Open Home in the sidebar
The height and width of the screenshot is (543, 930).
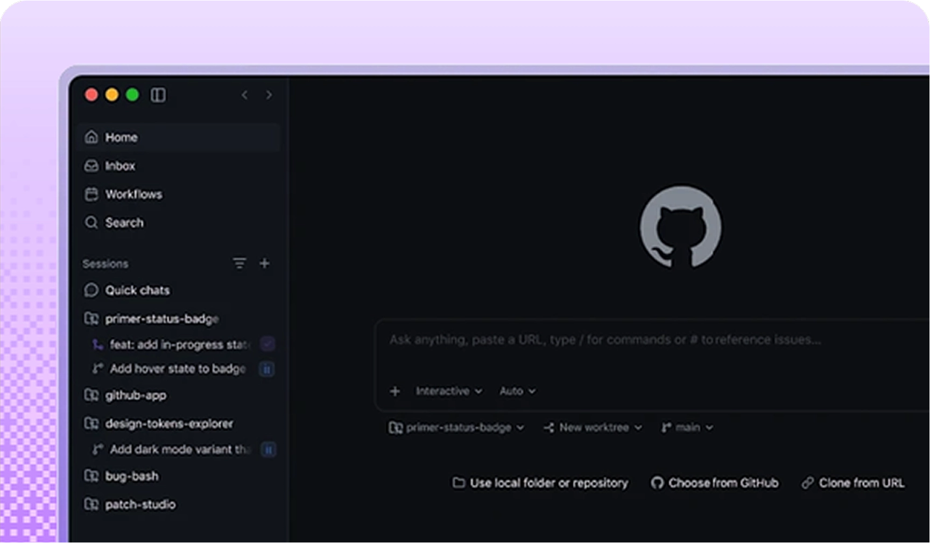[178, 137]
